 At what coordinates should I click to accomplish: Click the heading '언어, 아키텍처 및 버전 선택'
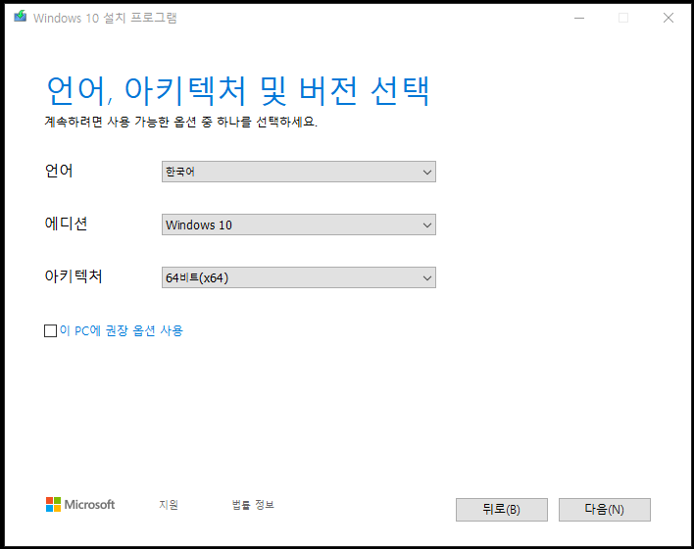[238, 91]
